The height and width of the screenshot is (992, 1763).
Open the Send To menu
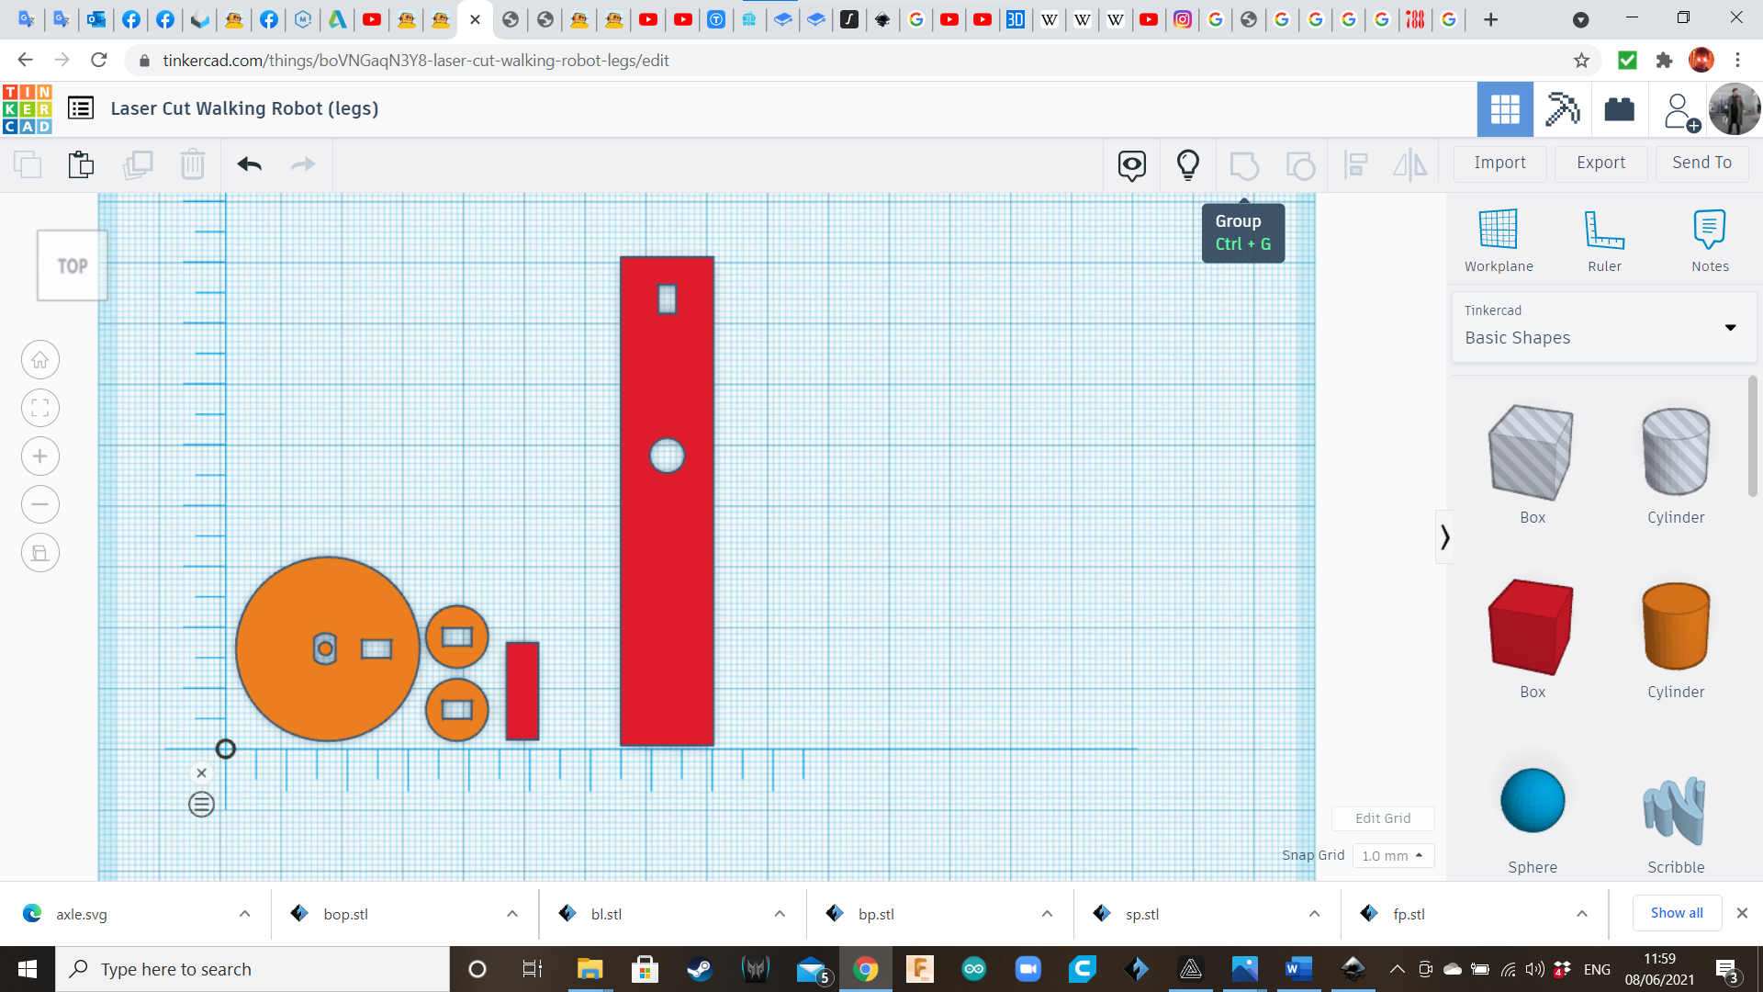1701,163
